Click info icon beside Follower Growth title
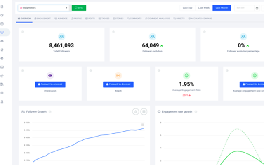 coord(50,112)
